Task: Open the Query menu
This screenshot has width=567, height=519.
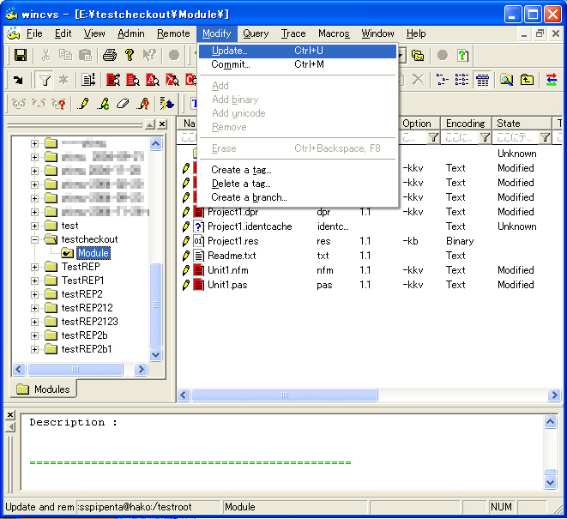Action: [256, 33]
